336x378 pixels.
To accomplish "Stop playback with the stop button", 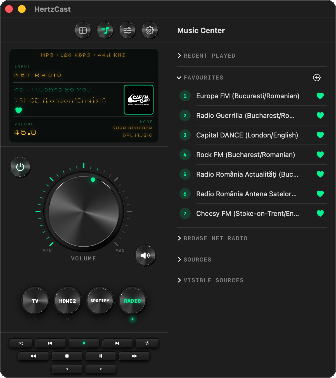I will pos(67,356).
